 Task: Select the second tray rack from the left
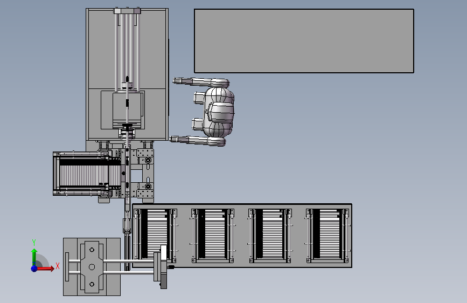212,236
